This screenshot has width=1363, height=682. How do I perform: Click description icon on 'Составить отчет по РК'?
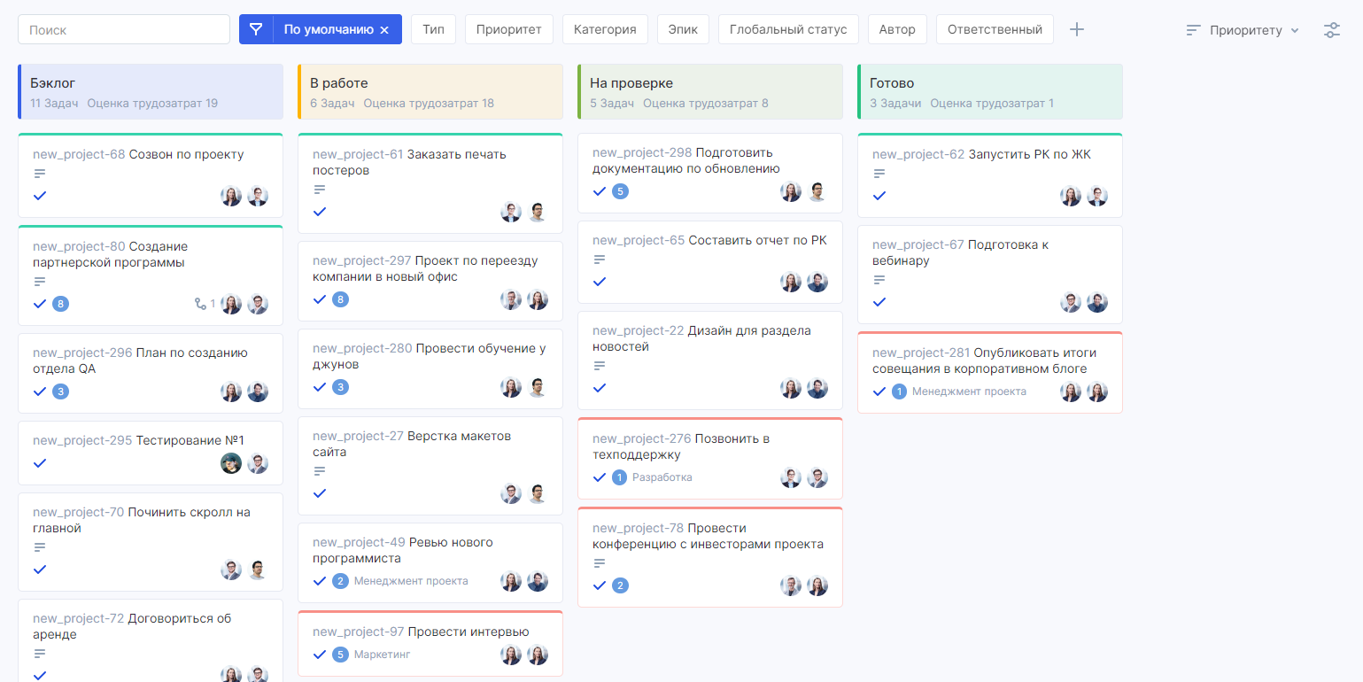click(599, 260)
